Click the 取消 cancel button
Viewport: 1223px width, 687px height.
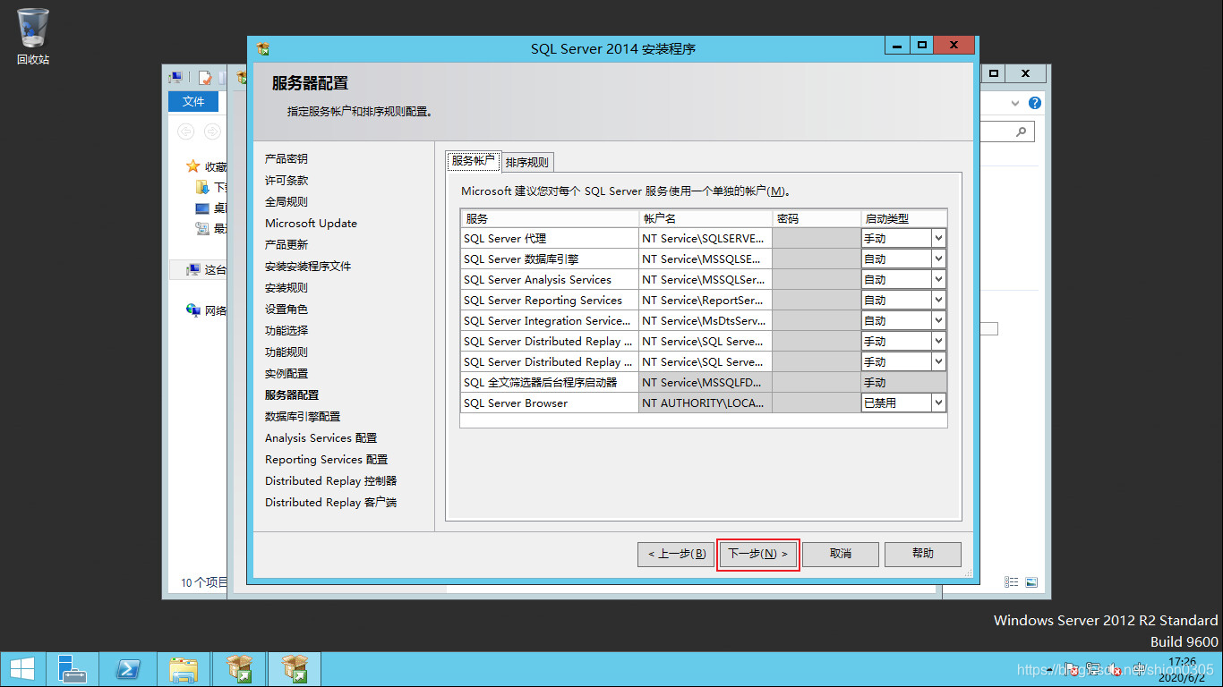coord(840,554)
